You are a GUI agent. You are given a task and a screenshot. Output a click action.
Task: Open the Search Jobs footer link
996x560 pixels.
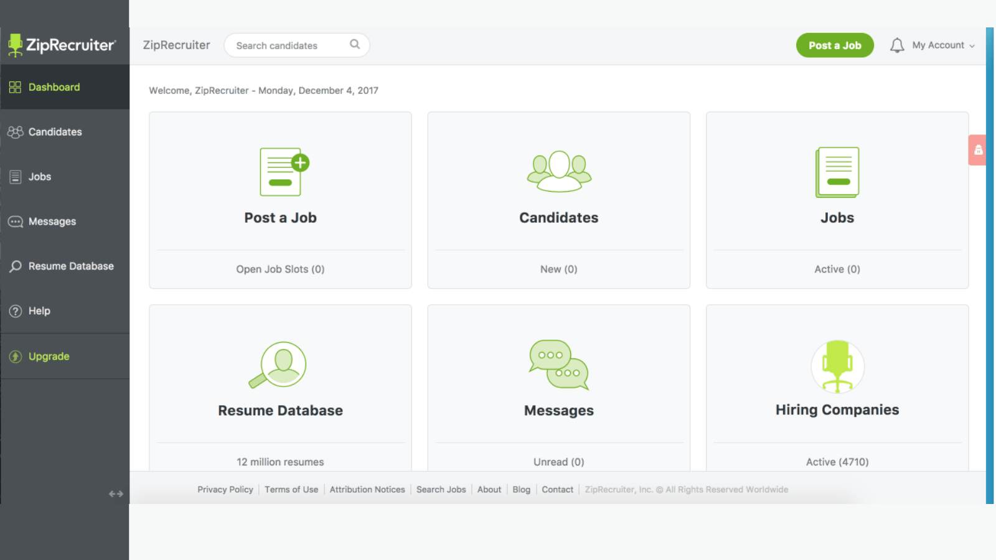(x=441, y=490)
